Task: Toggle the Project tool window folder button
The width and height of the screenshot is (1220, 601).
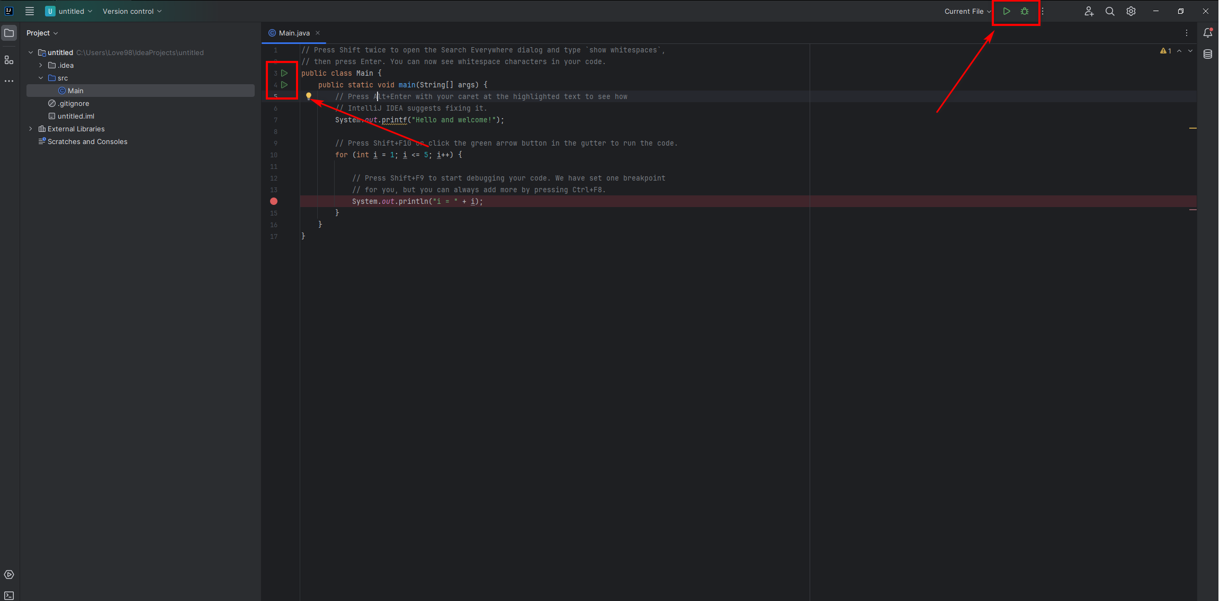Action: (9, 33)
